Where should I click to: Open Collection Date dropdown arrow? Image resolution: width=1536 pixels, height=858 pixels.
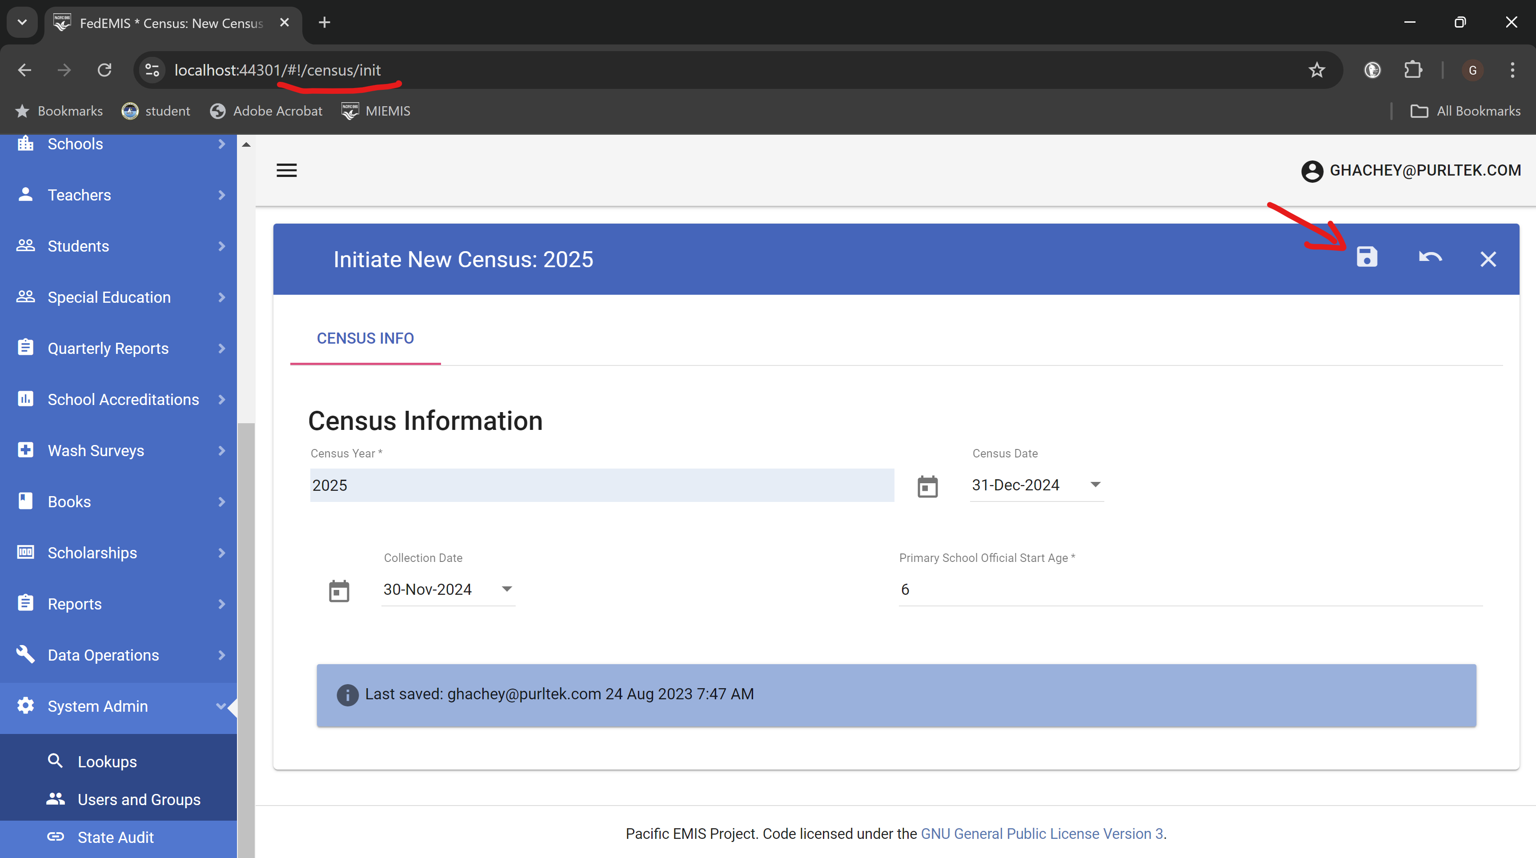point(506,589)
